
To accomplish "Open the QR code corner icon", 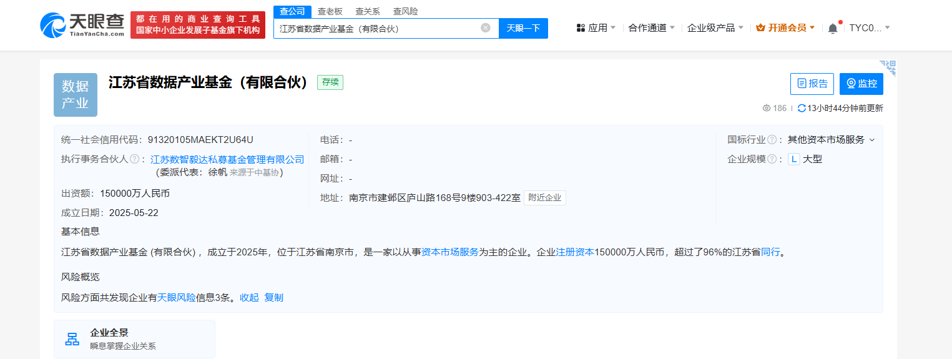I will point(888,67).
